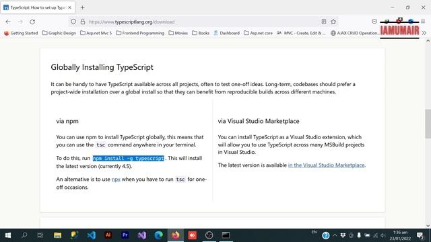Launch Adobe Premiere Pro from the taskbar
The height and width of the screenshot is (242, 431).
pyautogui.click(x=125, y=235)
